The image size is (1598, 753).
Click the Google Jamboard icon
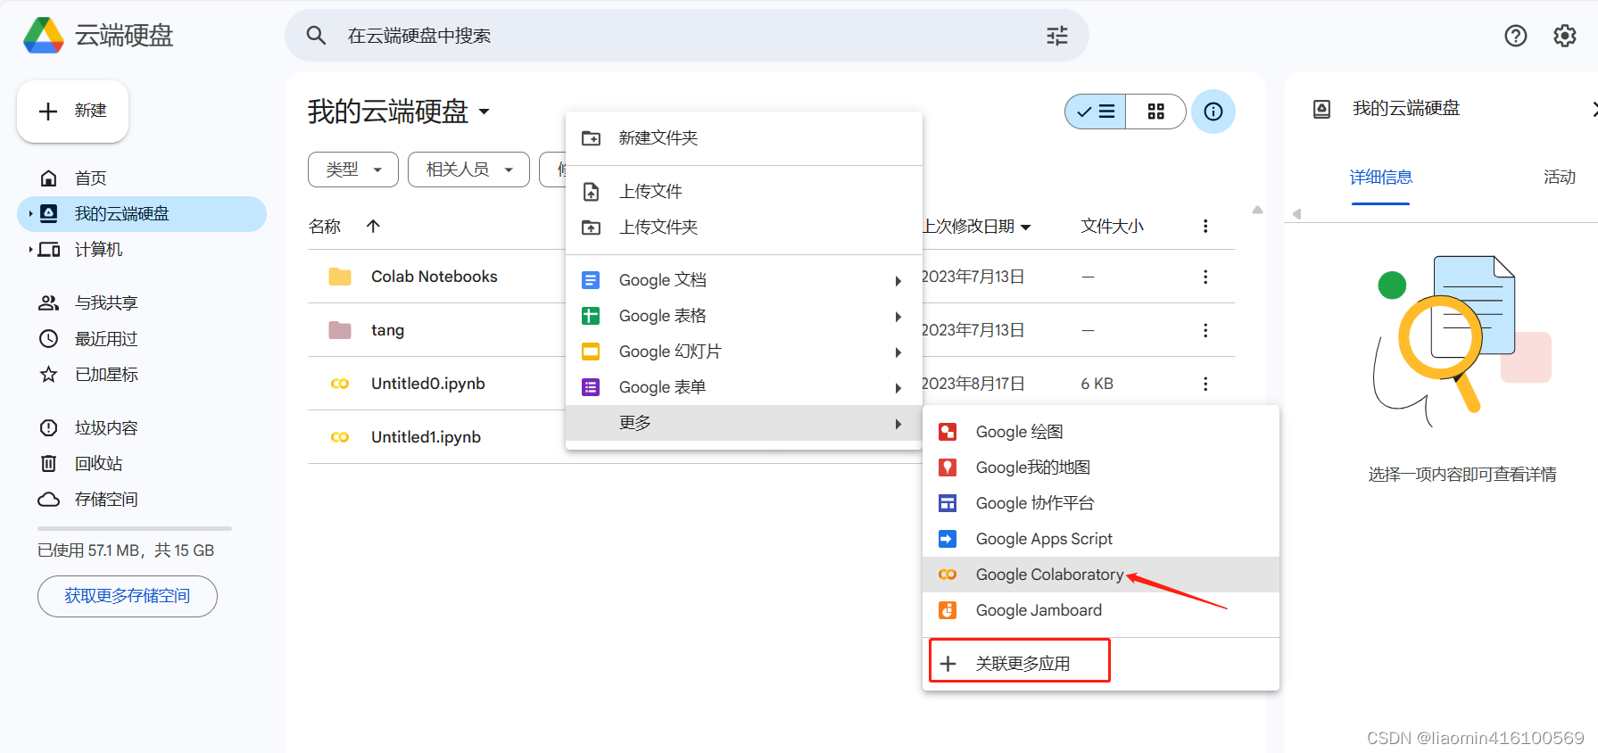[x=948, y=610]
